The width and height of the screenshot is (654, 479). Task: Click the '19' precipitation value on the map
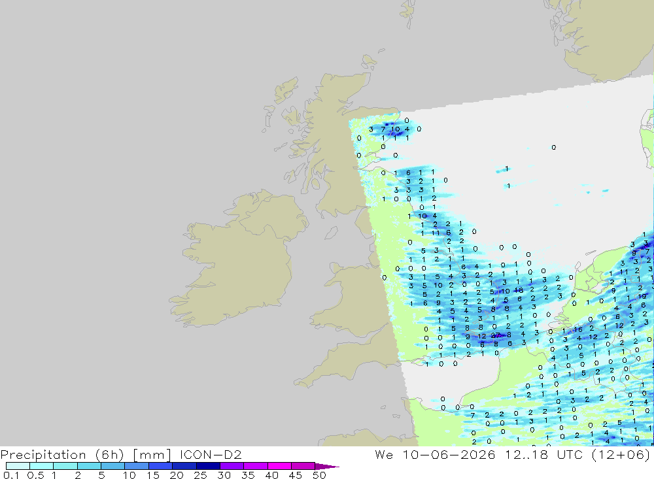(642, 297)
